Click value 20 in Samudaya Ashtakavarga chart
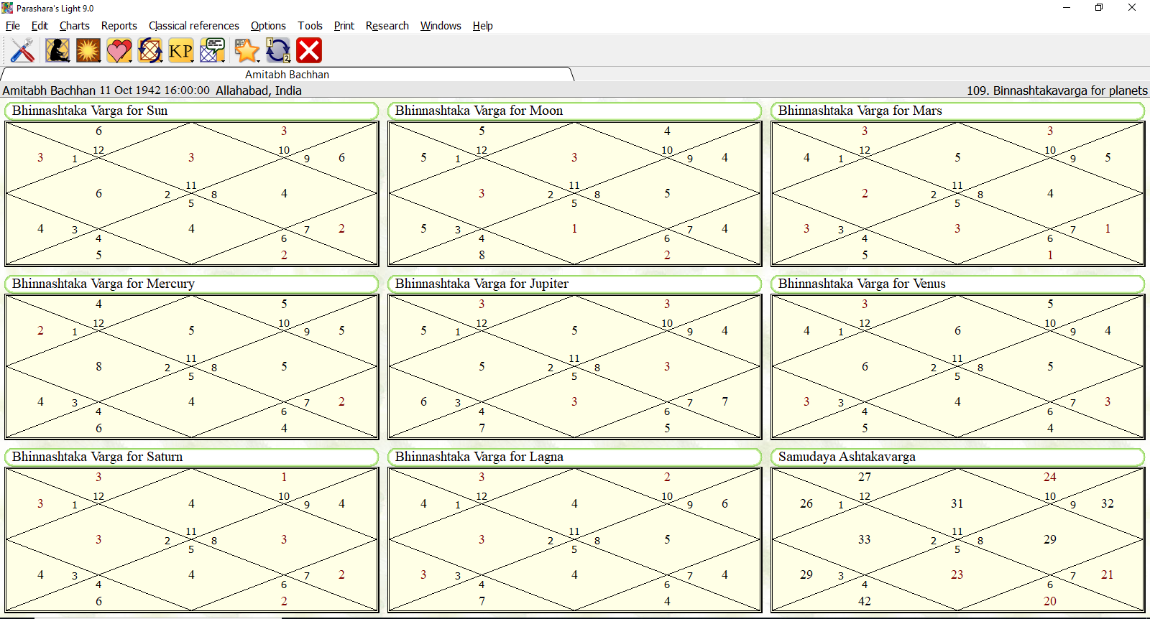 pyautogui.click(x=1050, y=601)
